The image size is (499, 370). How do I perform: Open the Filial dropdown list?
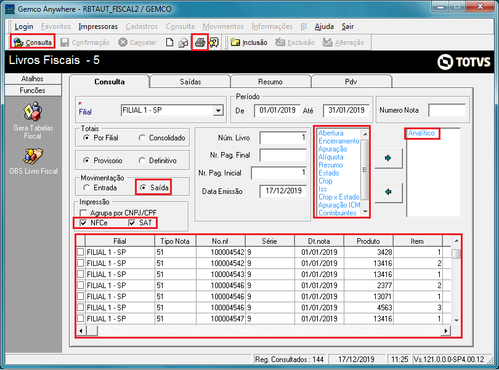pos(218,111)
